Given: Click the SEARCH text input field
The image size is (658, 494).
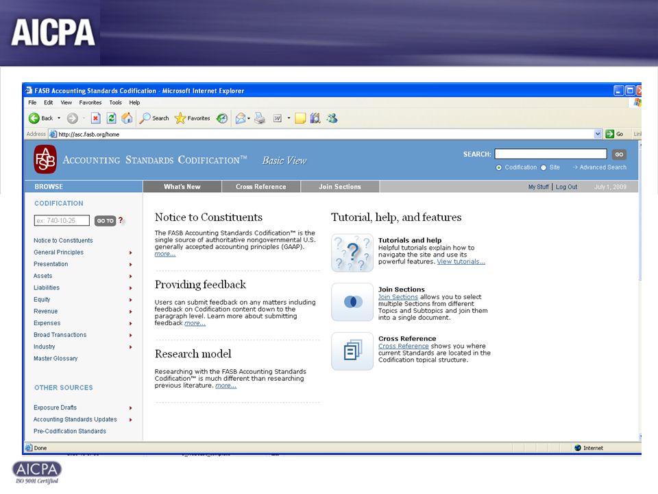Looking at the screenshot, I should [550, 154].
